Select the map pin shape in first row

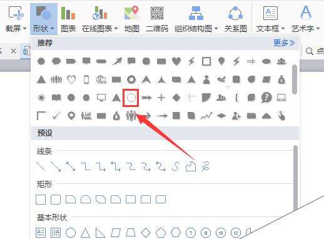pyautogui.click(x=221, y=61)
